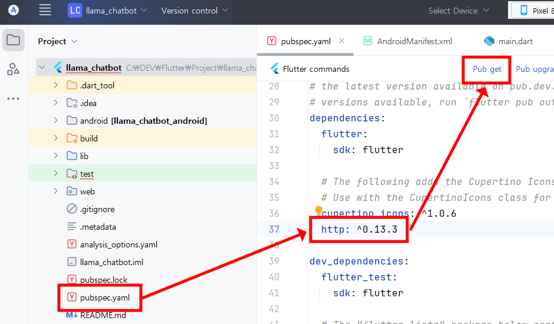The width and height of the screenshot is (554, 324).
Task: Click the Flutter commands logo icon
Action: click(275, 69)
